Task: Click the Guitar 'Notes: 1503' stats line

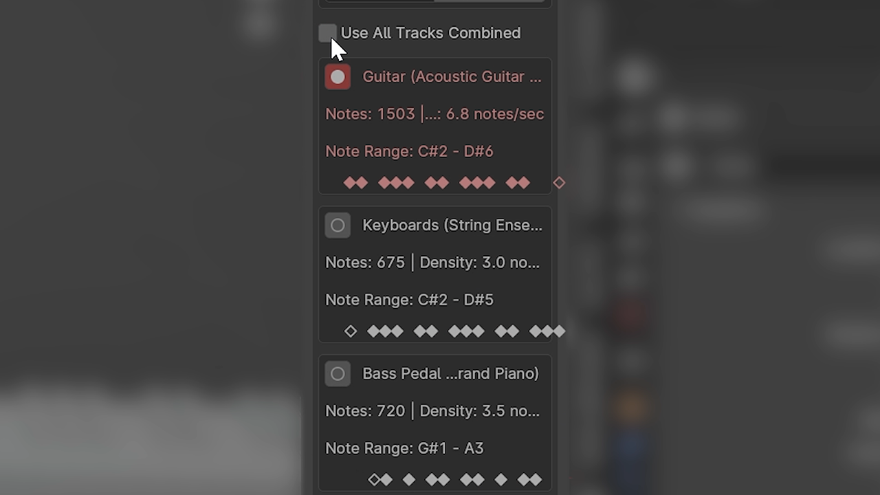Action: click(434, 114)
